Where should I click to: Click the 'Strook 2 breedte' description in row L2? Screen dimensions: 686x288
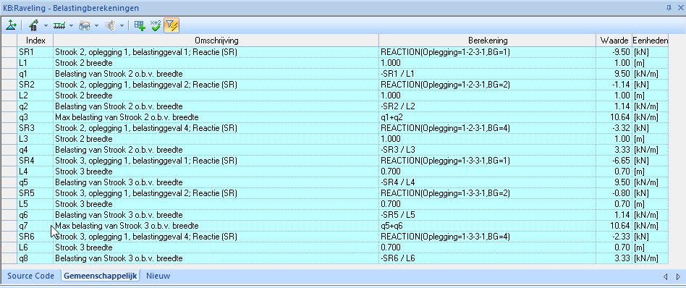(x=83, y=96)
